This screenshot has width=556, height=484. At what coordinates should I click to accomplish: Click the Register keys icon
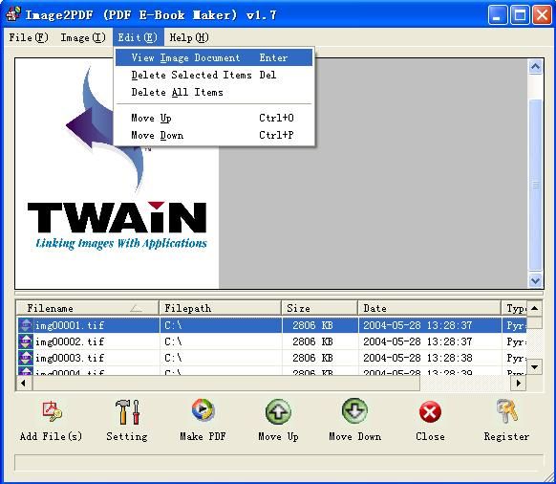pyautogui.click(x=507, y=411)
